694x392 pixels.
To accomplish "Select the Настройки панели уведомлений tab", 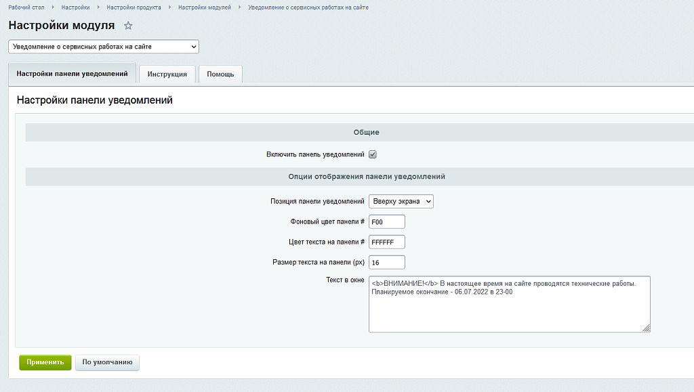I will [x=72, y=73].
